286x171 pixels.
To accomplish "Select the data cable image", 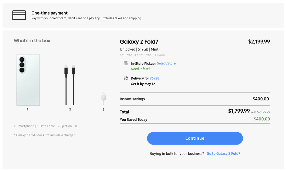I will [x=70, y=85].
